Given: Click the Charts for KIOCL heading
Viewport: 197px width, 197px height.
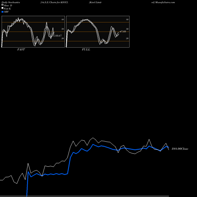Looking at the screenshot, I should pos(59,2).
